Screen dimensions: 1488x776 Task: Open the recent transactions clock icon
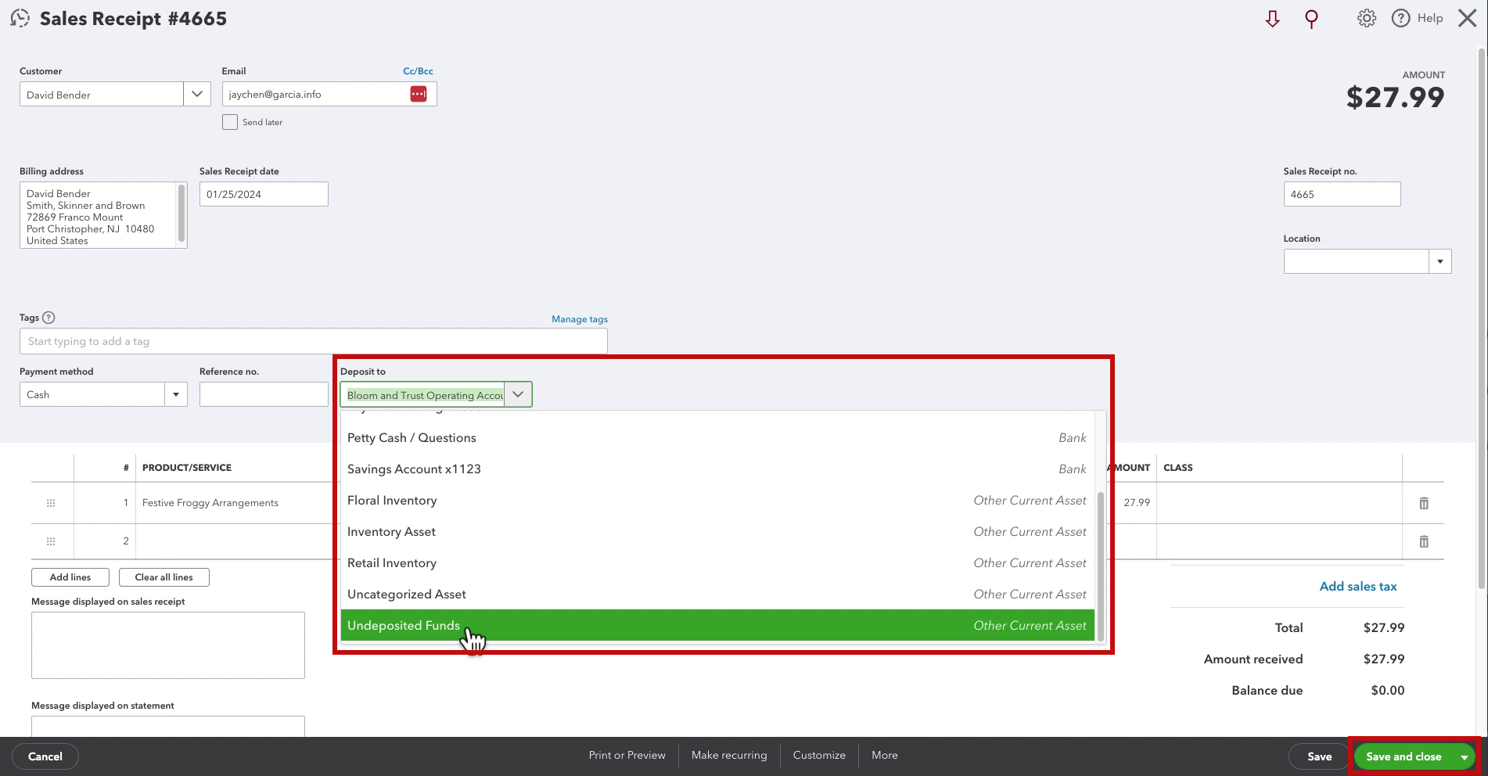20,18
